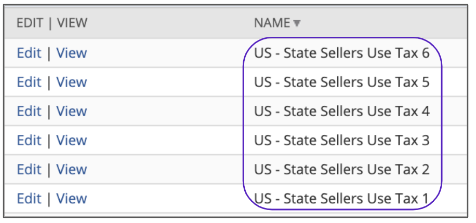Edit the State Sellers Use Tax 1 item
The image size is (476, 223).
(29, 198)
